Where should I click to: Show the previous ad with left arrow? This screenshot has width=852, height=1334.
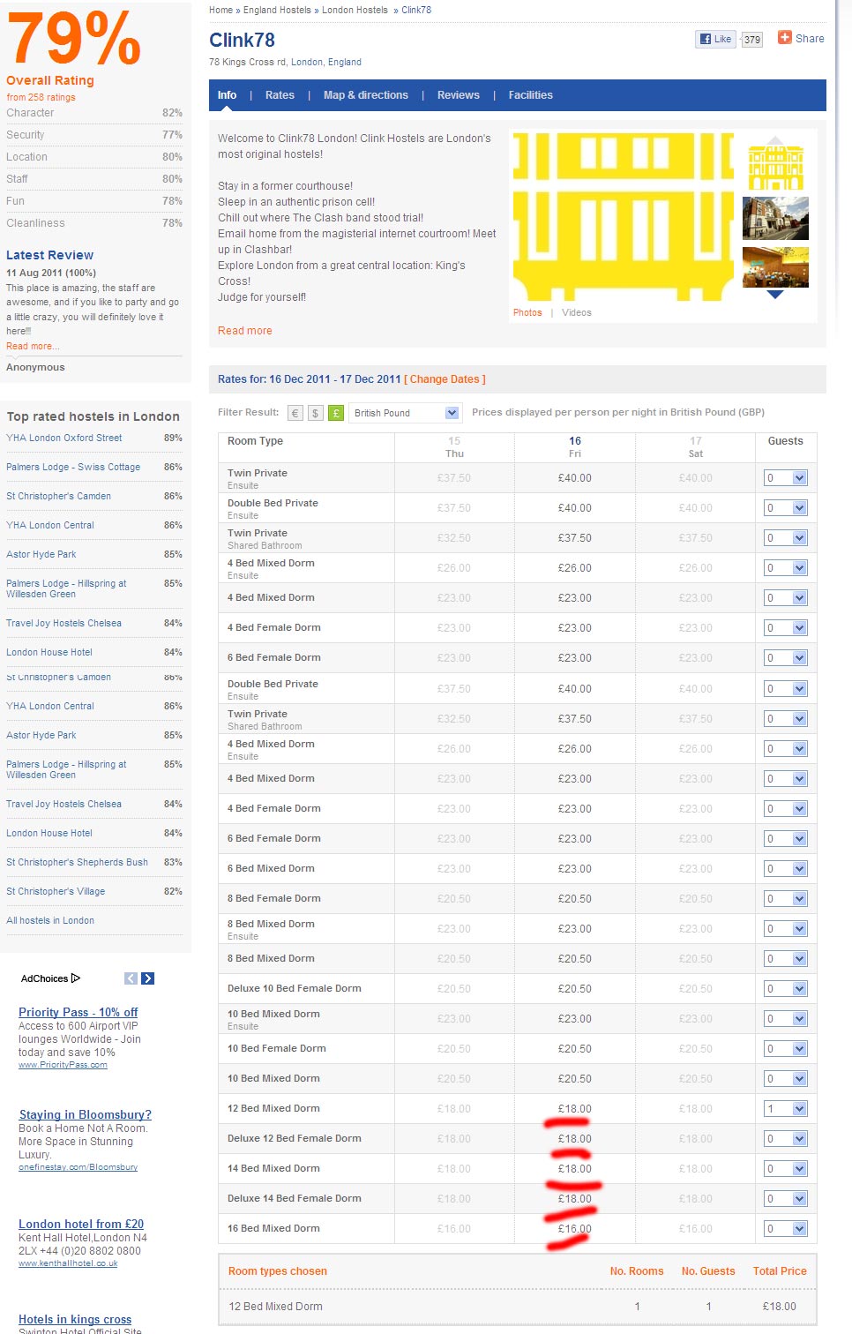(x=131, y=978)
